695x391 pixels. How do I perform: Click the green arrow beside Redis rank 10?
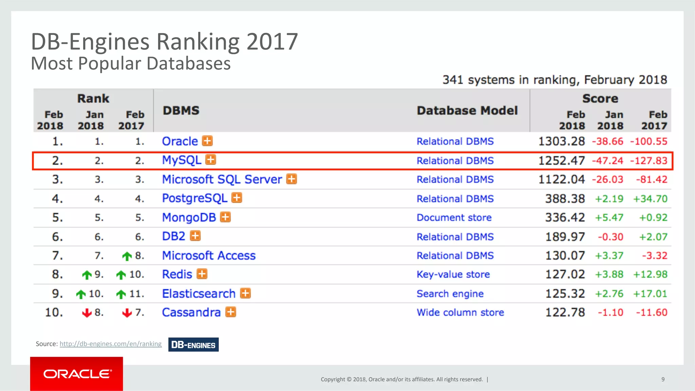click(x=121, y=275)
